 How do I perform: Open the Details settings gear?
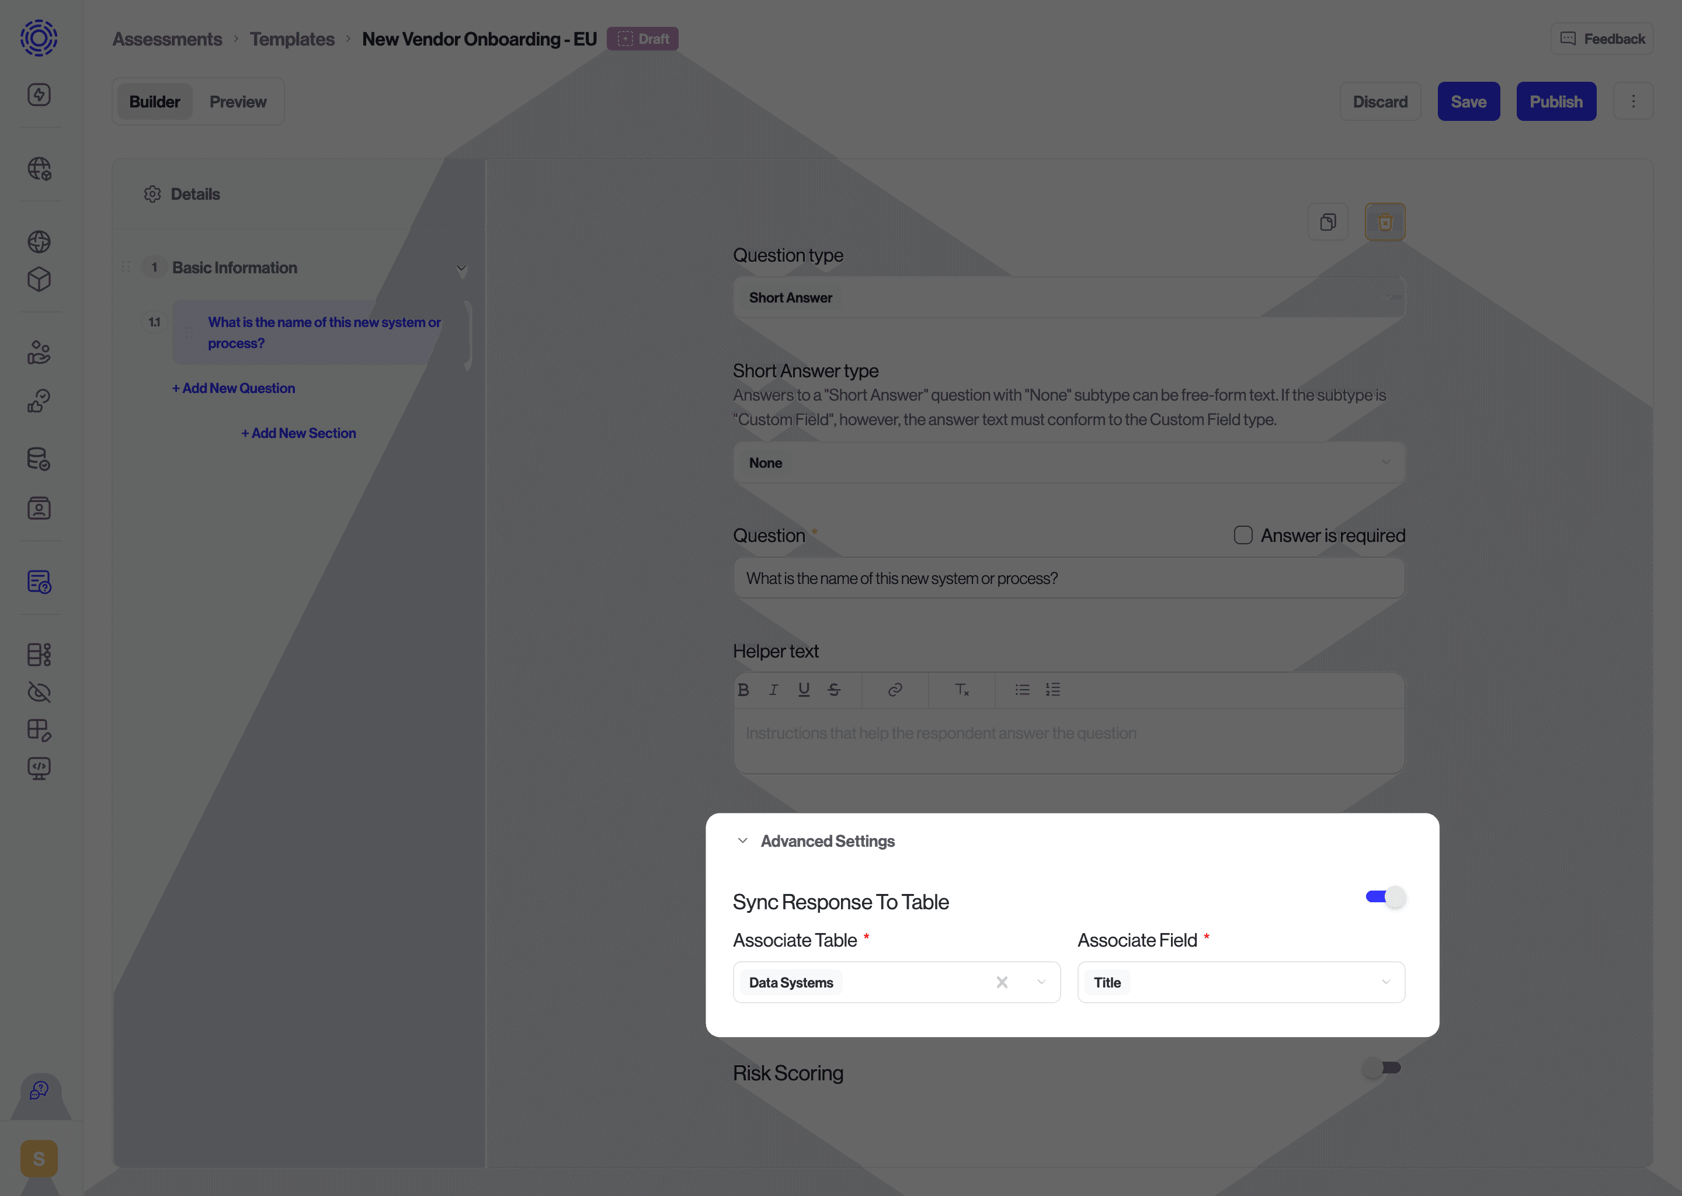[x=152, y=194]
